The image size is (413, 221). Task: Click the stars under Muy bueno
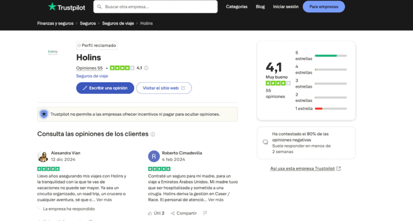278,83
